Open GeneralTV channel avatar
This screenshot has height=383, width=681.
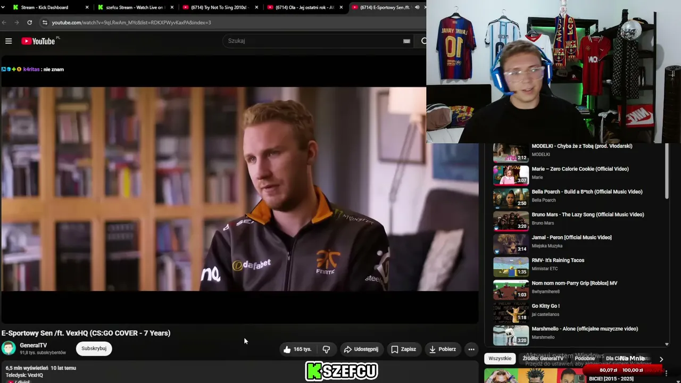9,348
